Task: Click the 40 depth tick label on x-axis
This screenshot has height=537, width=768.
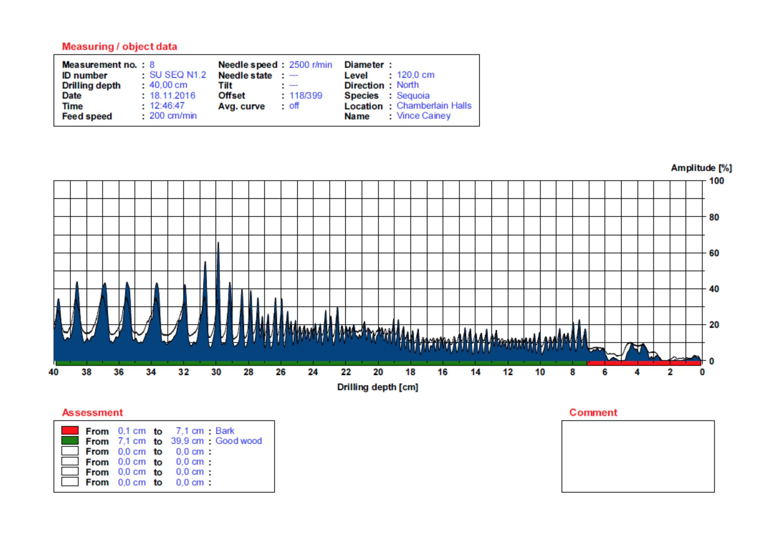Action: pos(54,372)
